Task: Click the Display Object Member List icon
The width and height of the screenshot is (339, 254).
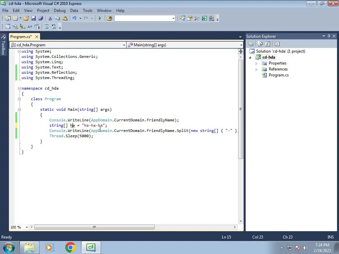Action: 8,26
